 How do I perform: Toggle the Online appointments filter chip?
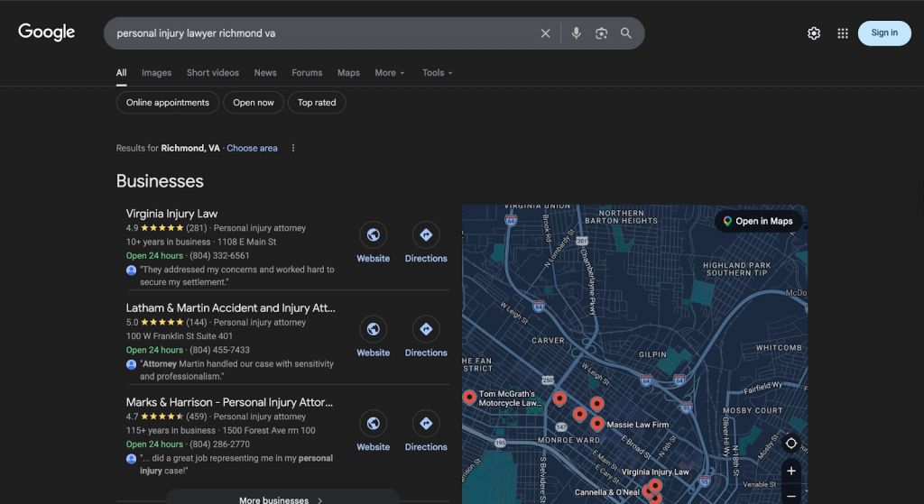pos(167,103)
